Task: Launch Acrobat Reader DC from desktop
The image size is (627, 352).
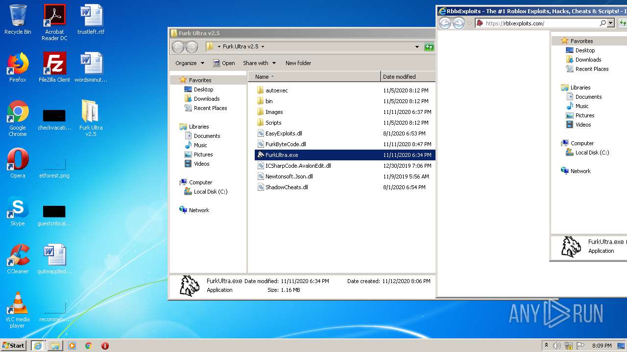Action: pos(54,22)
